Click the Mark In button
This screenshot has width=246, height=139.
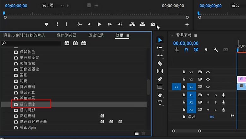(57, 24)
